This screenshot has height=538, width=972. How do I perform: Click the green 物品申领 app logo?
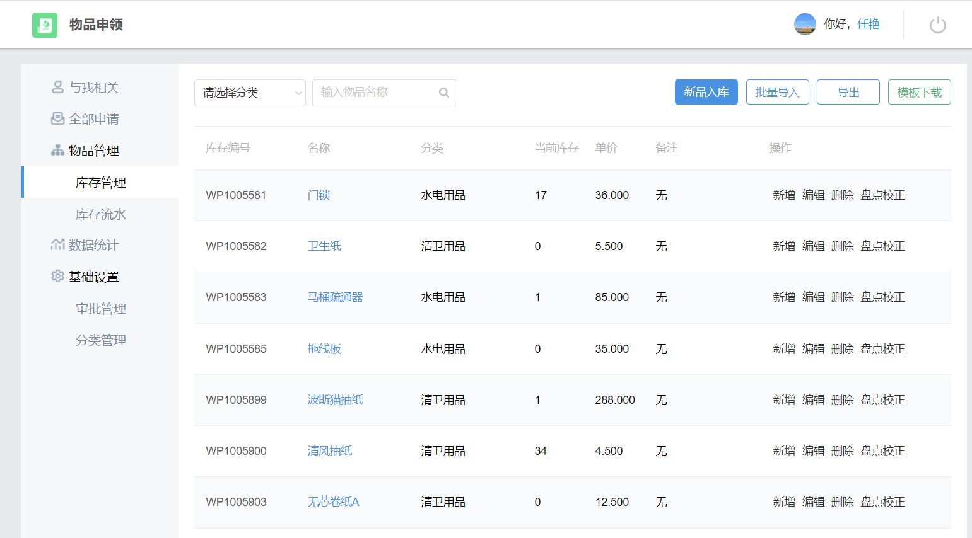coord(45,25)
